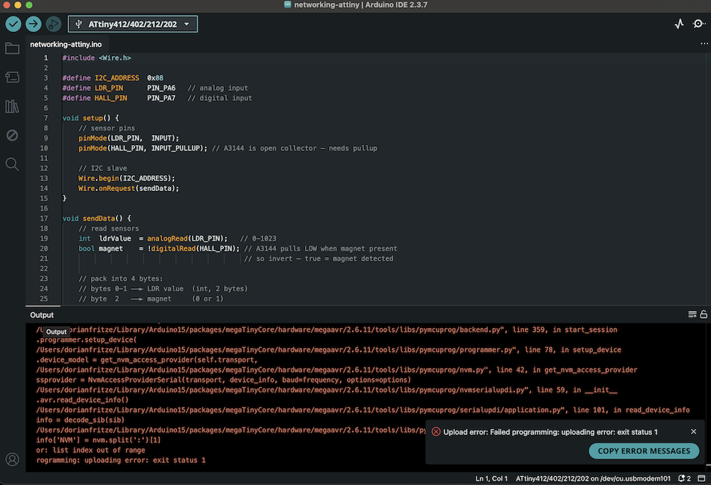Click the Upload arrow button
This screenshot has height=485, width=711.
click(x=33, y=24)
